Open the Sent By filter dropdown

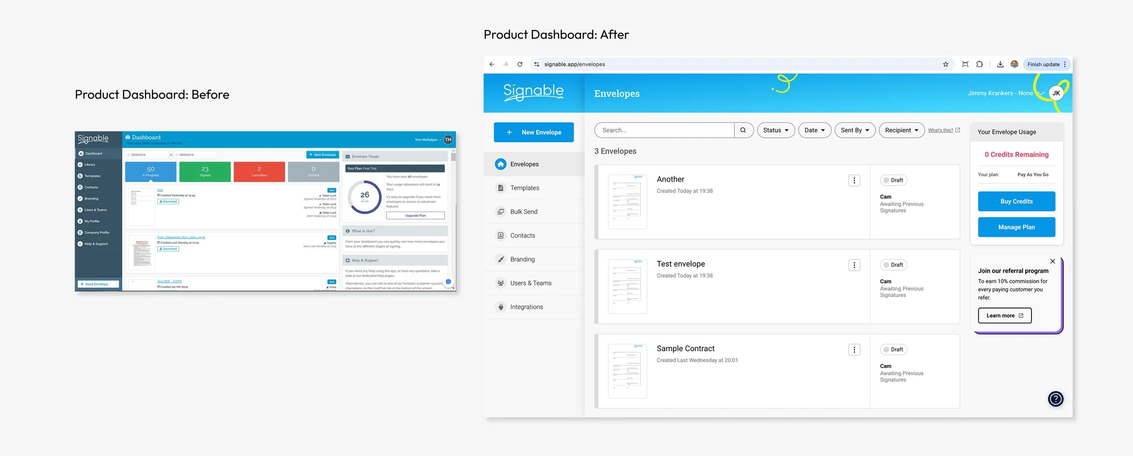tap(855, 130)
